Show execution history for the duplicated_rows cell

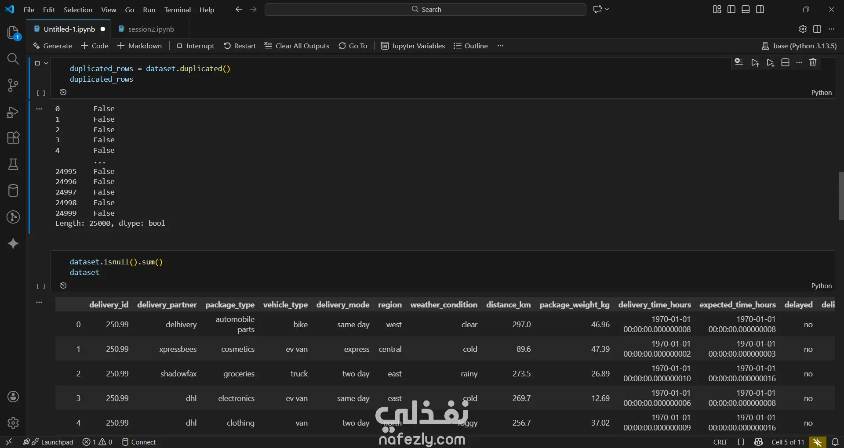click(63, 92)
